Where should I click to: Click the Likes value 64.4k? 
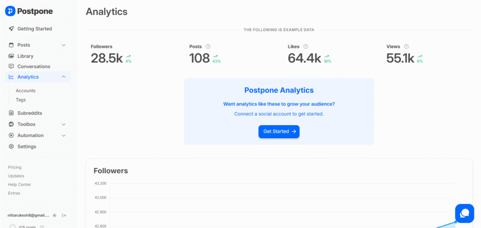pyautogui.click(x=304, y=58)
